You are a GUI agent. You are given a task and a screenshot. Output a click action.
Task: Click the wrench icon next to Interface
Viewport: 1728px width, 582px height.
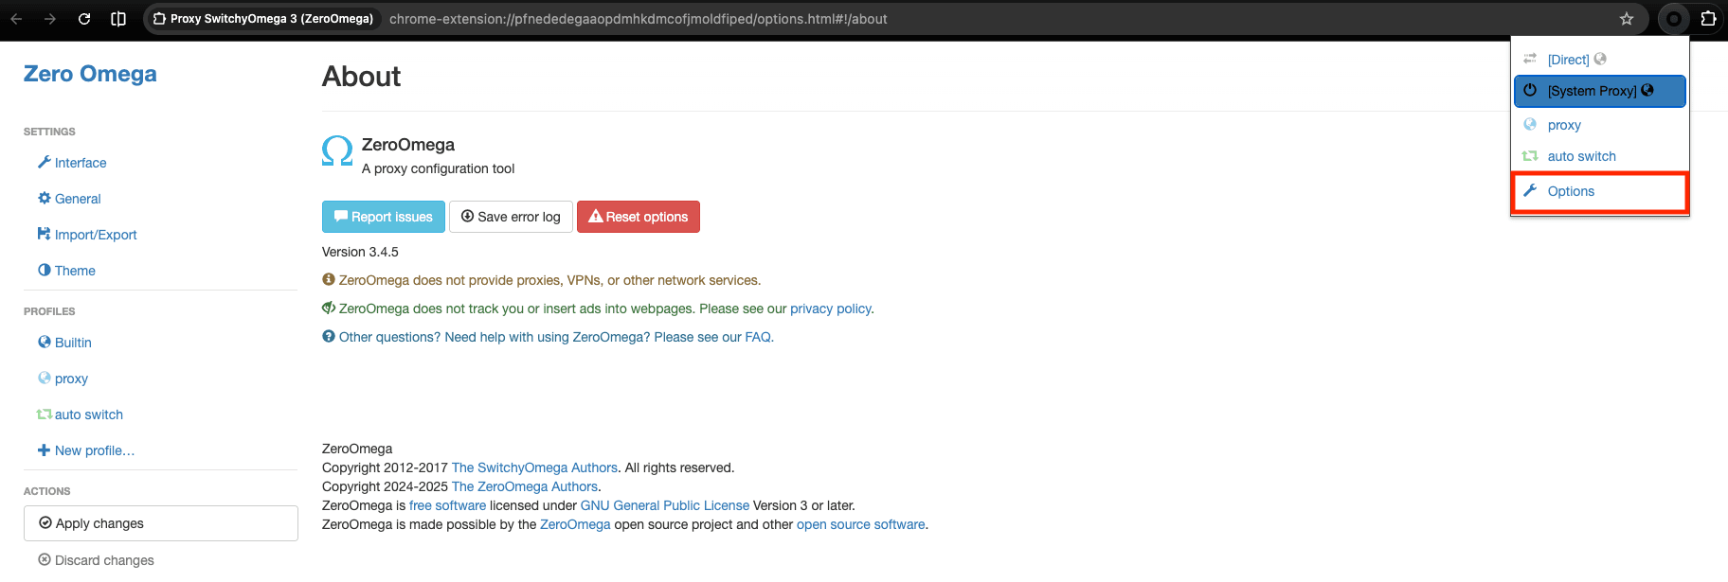[x=44, y=162]
